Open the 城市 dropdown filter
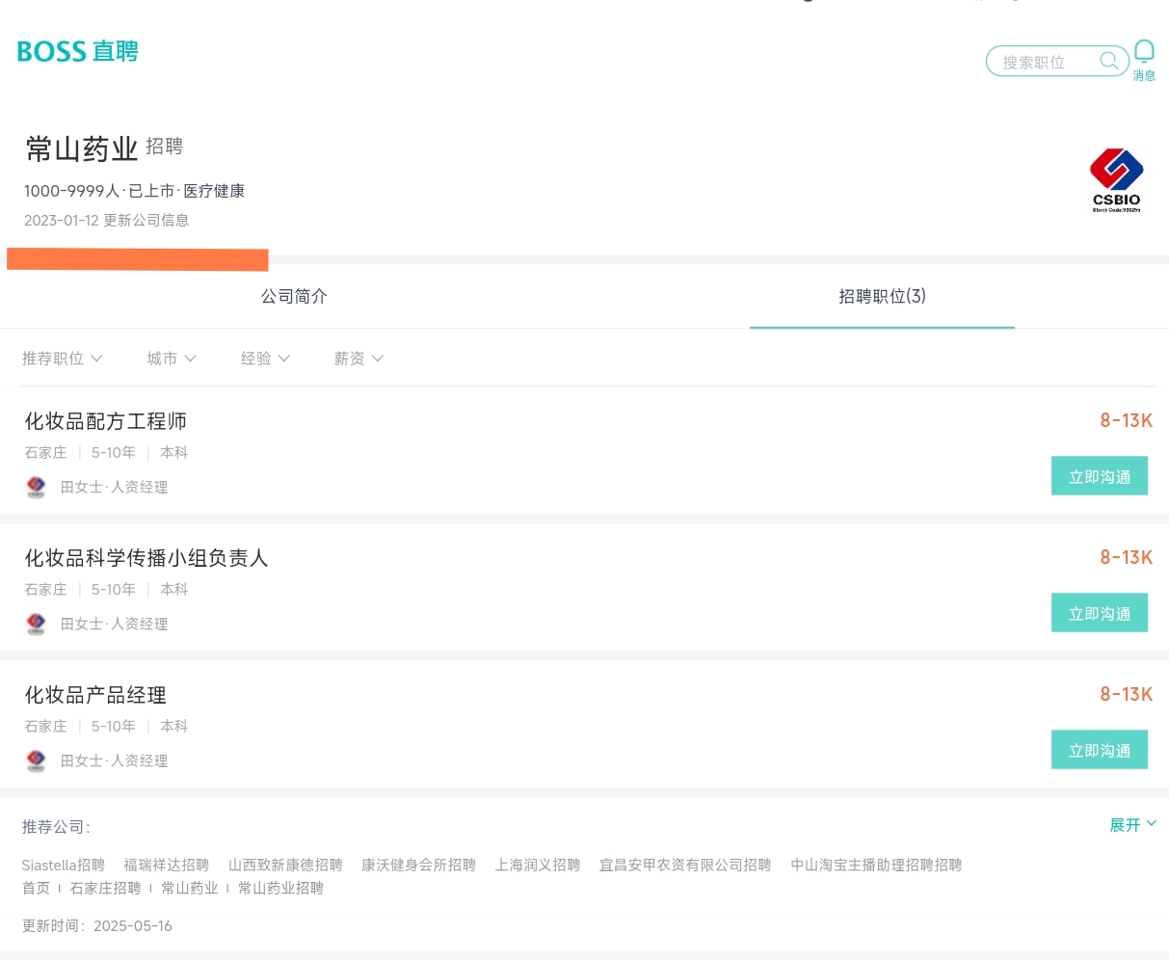This screenshot has height=960, width=1169. [x=171, y=359]
